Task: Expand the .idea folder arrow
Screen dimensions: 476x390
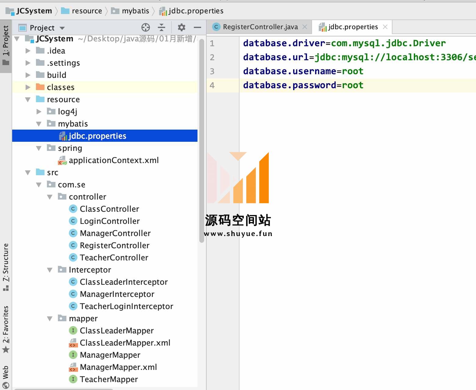Action: tap(28, 51)
